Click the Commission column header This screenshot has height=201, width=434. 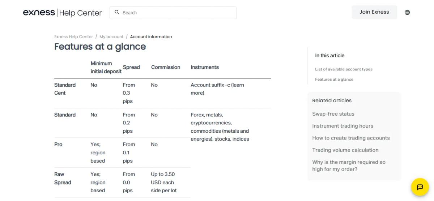(x=166, y=67)
